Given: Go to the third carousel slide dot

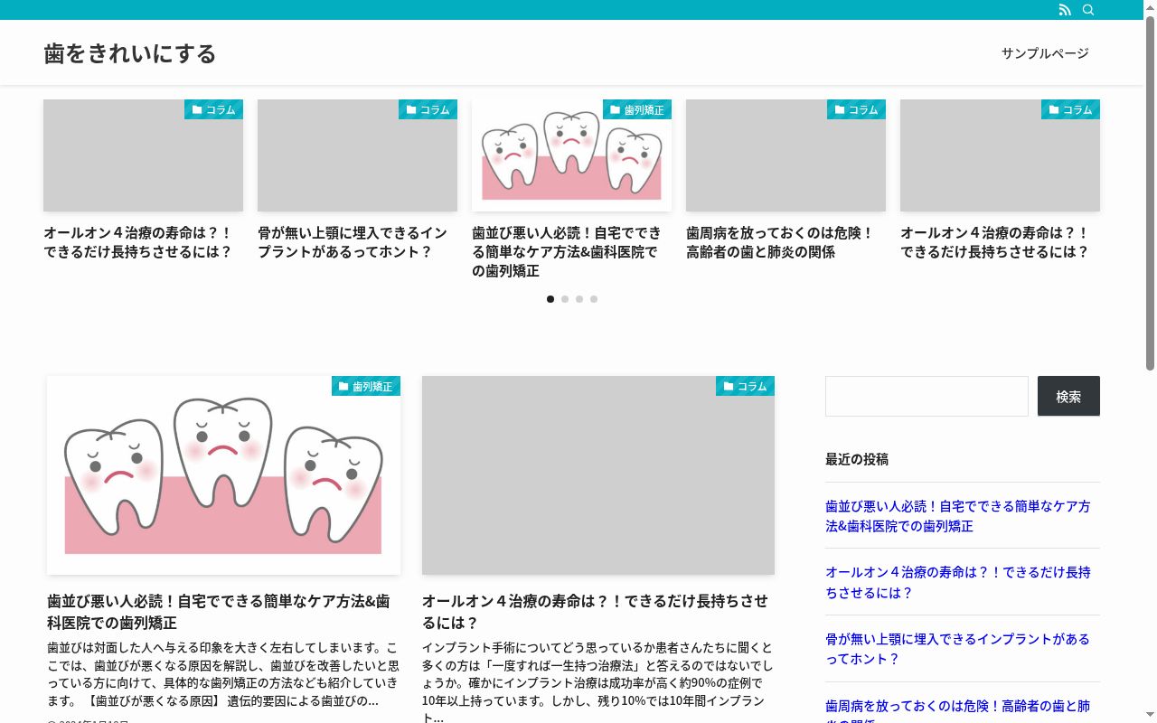Looking at the screenshot, I should 579,299.
